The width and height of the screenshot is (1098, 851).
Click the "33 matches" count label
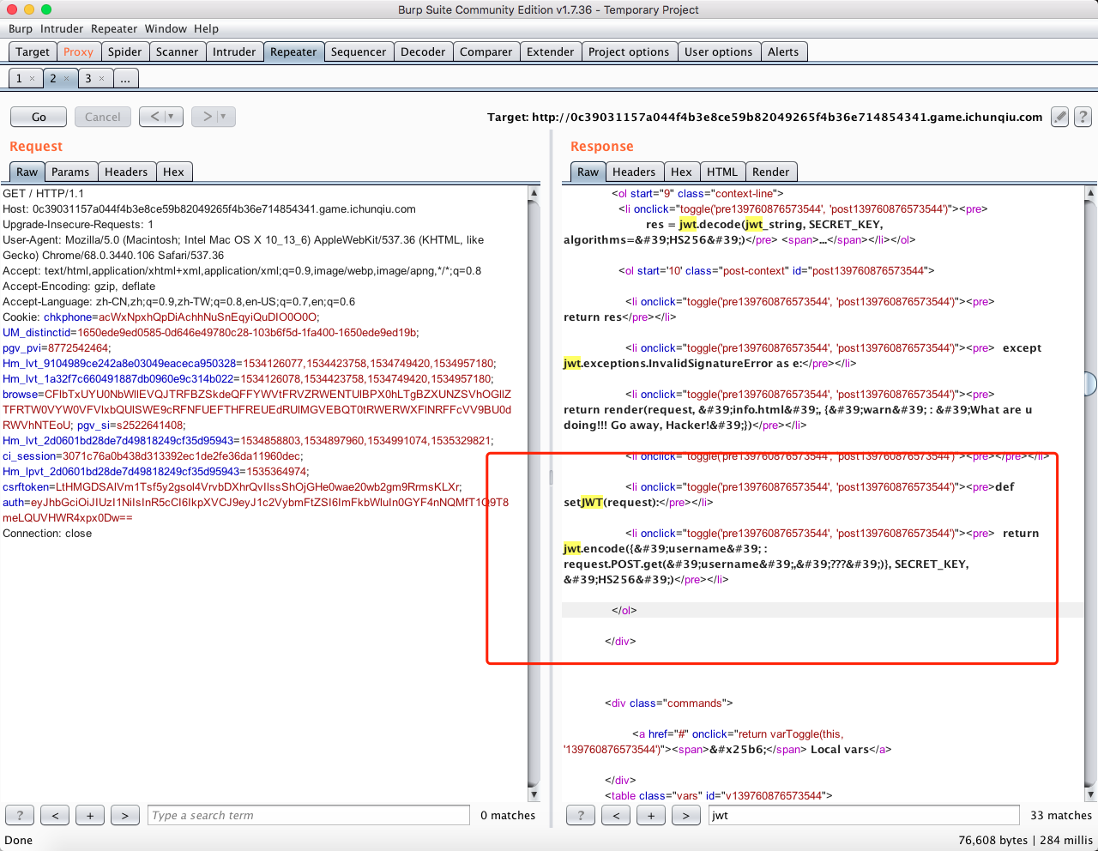[1061, 815]
